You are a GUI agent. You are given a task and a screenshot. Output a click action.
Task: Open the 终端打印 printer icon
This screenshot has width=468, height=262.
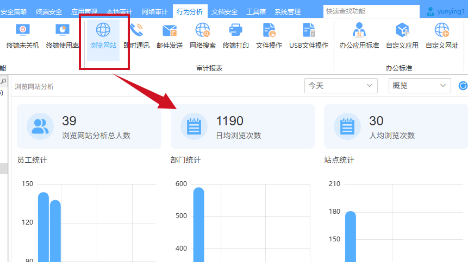coord(236,30)
